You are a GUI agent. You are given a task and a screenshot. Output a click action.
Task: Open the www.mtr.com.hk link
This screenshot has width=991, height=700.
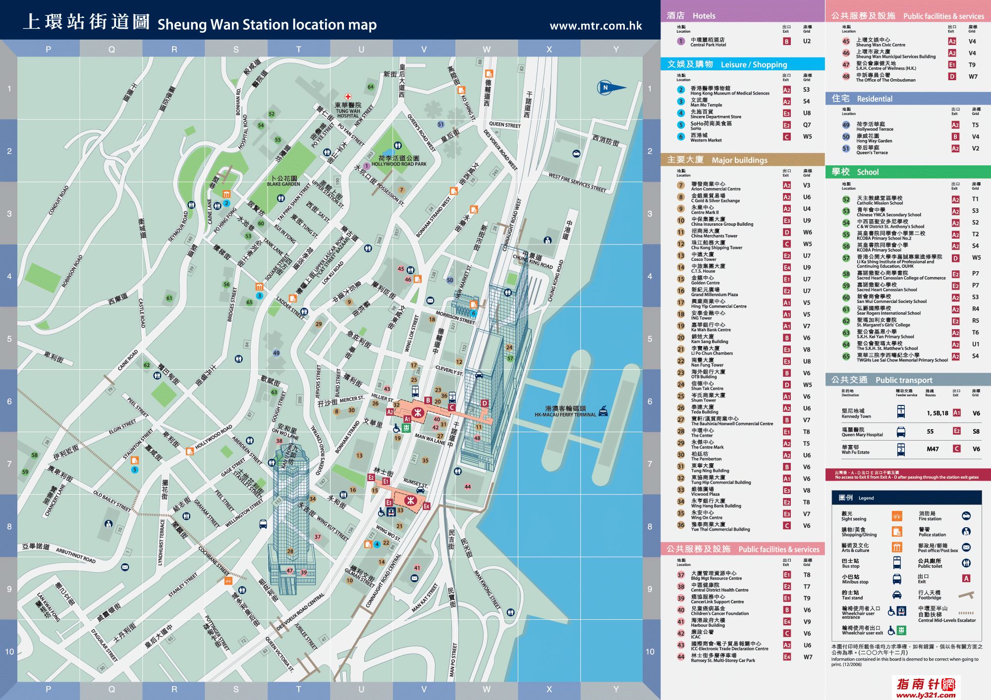click(x=596, y=26)
